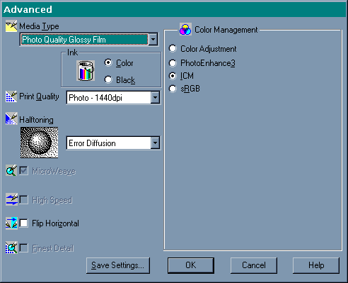The image size is (348, 283).
Task: Click the Media Type label
Action: (39, 26)
